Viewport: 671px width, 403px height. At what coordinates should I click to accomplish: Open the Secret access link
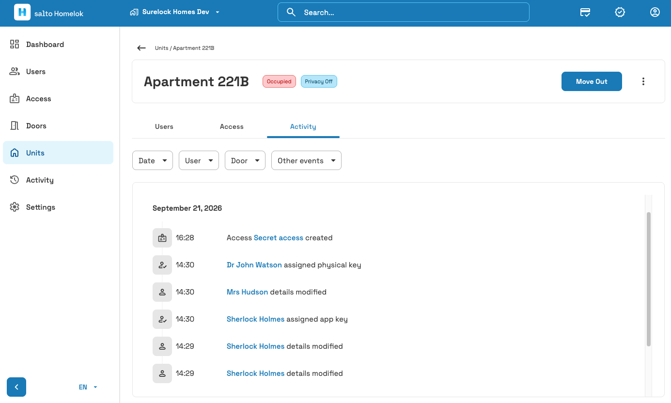pyautogui.click(x=279, y=238)
